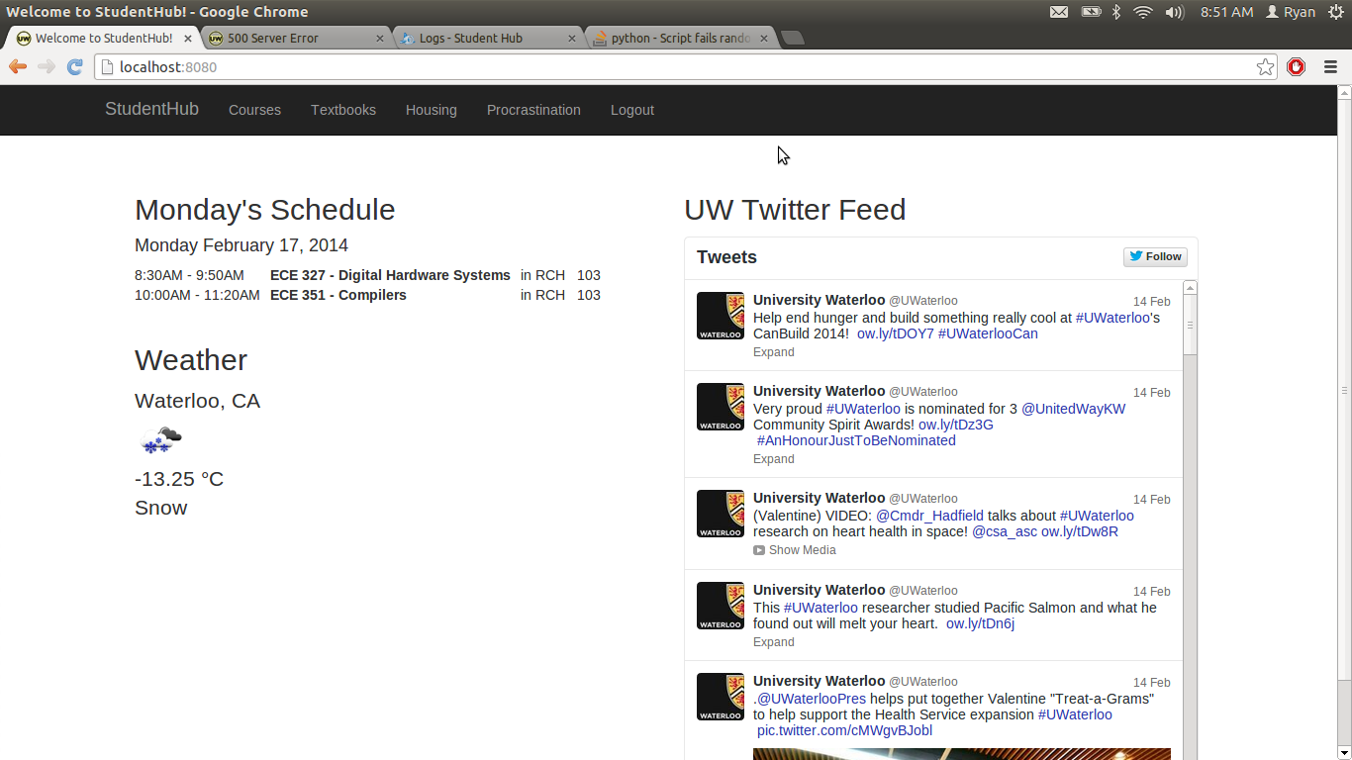Image resolution: width=1352 pixels, height=760 pixels.
Task: Click the browser forward arrow
Action: click(x=47, y=66)
